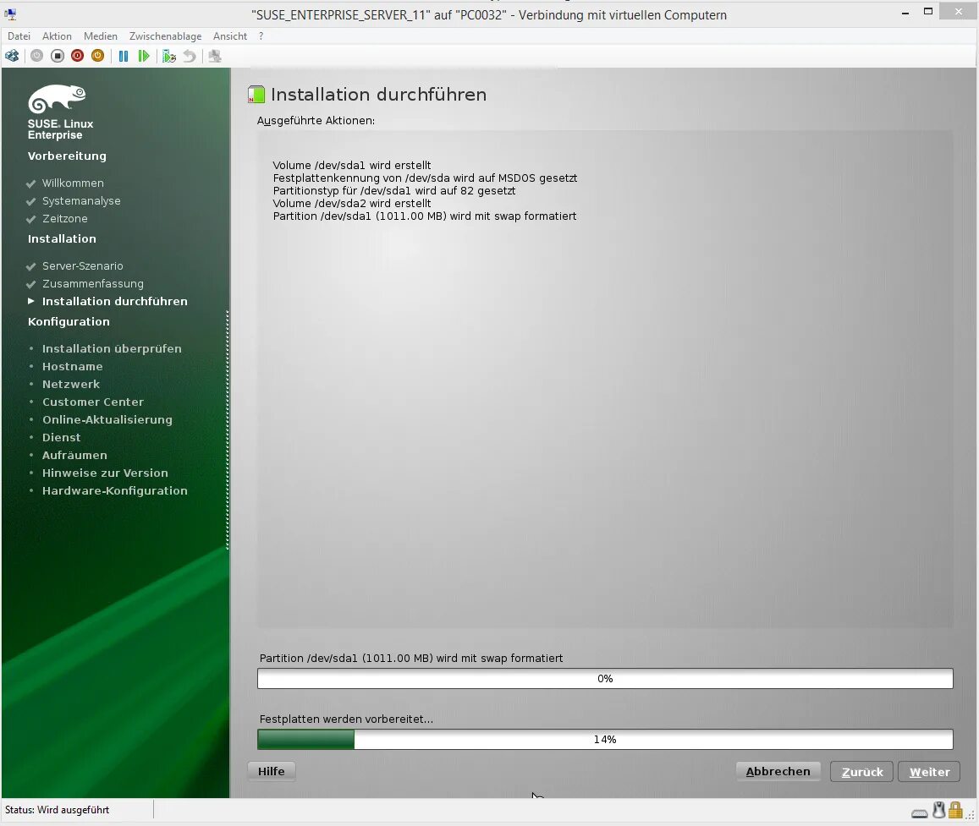
Task: Click log line 'Volume /dev/sda1 wird erstellt'
Action: pyautogui.click(x=351, y=166)
